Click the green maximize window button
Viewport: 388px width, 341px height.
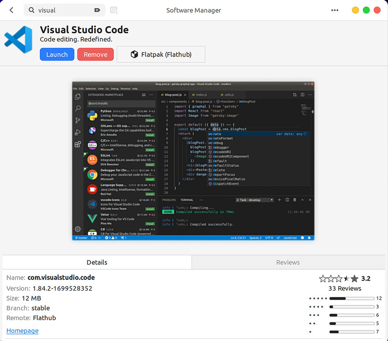366,10
